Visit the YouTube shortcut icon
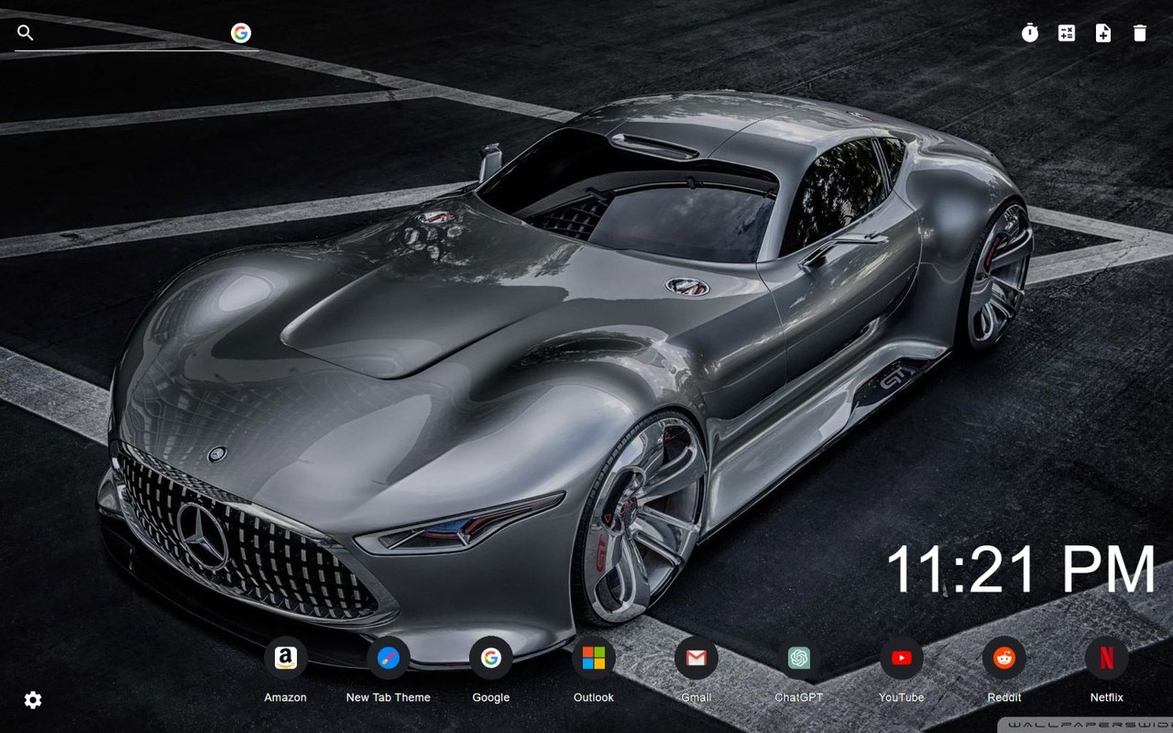The image size is (1173, 733). click(x=902, y=658)
